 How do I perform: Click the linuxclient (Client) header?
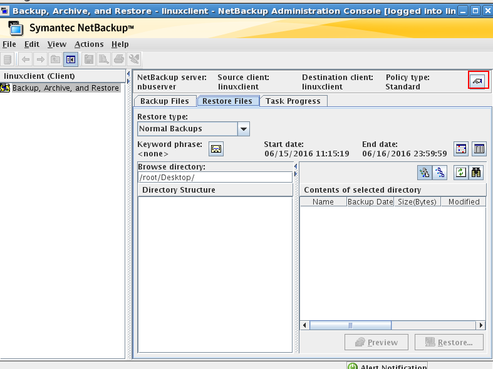pos(63,76)
